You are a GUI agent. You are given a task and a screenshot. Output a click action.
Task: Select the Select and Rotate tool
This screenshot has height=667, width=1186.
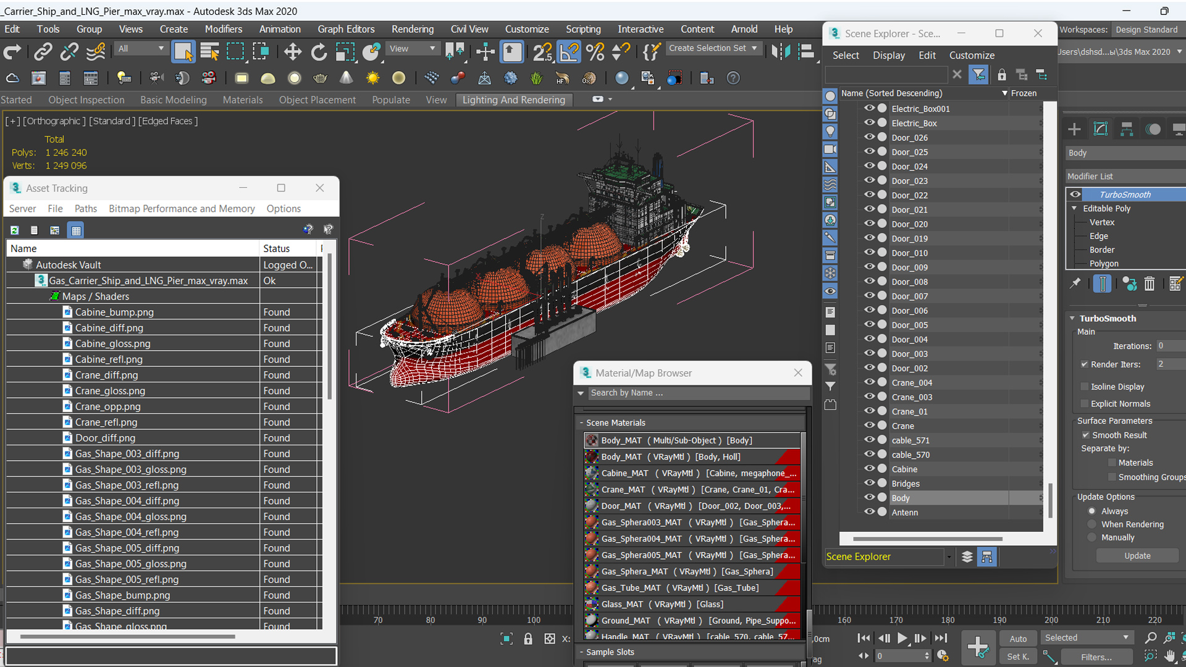(319, 52)
